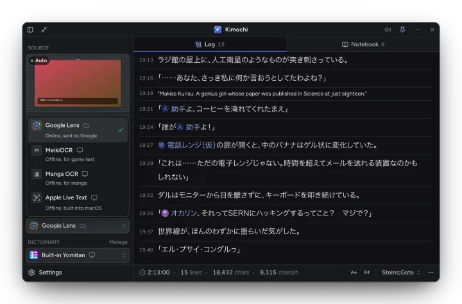Click the Settings gear icon
Screen dimensions: 462x304
click(x=31, y=273)
